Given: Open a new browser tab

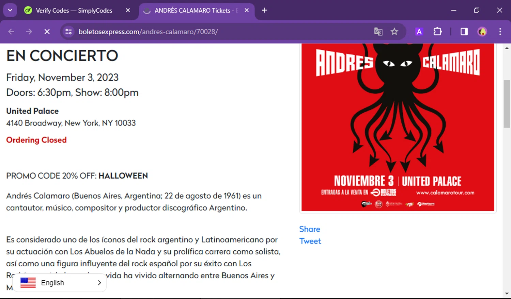Looking at the screenshot, I should click(x=265, y=11).
